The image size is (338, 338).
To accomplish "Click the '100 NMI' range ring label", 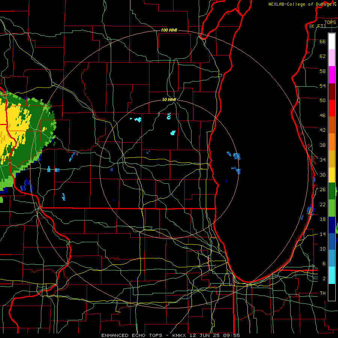I will (169, 30).
